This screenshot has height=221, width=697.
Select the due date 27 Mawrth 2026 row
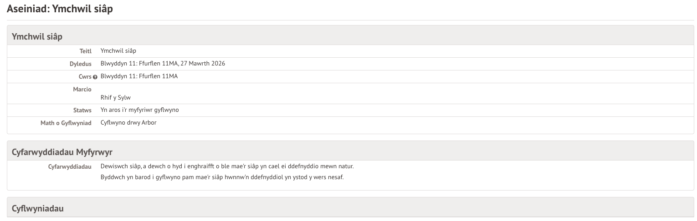(163, 63)
